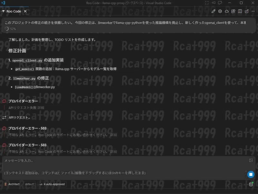
Task: Open the 4 auto-approved settings
Action: (x=52, y=184)
